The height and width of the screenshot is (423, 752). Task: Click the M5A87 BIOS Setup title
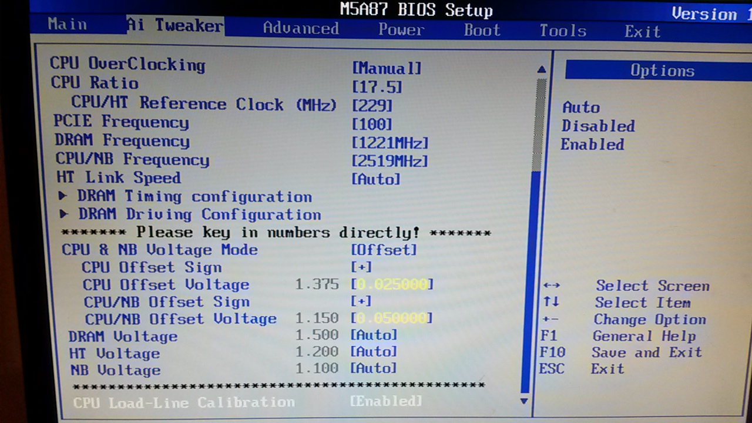pos(416,10)
